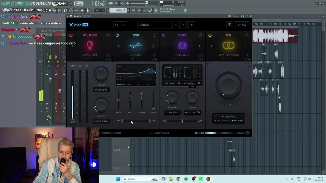This screenshot has width=326, height=183.
Task: Solo the SFX module
Action: pyautogui.click(x=247, y=35)
